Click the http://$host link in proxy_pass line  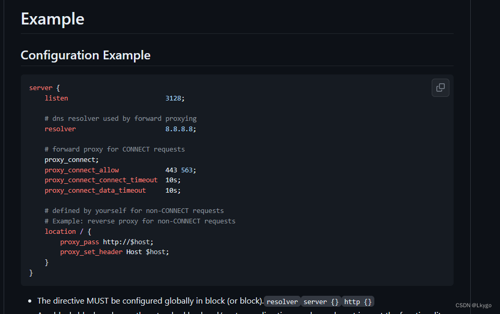pos(128,241)
